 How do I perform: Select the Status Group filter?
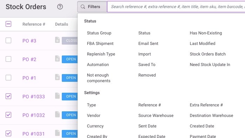(99, 33)
